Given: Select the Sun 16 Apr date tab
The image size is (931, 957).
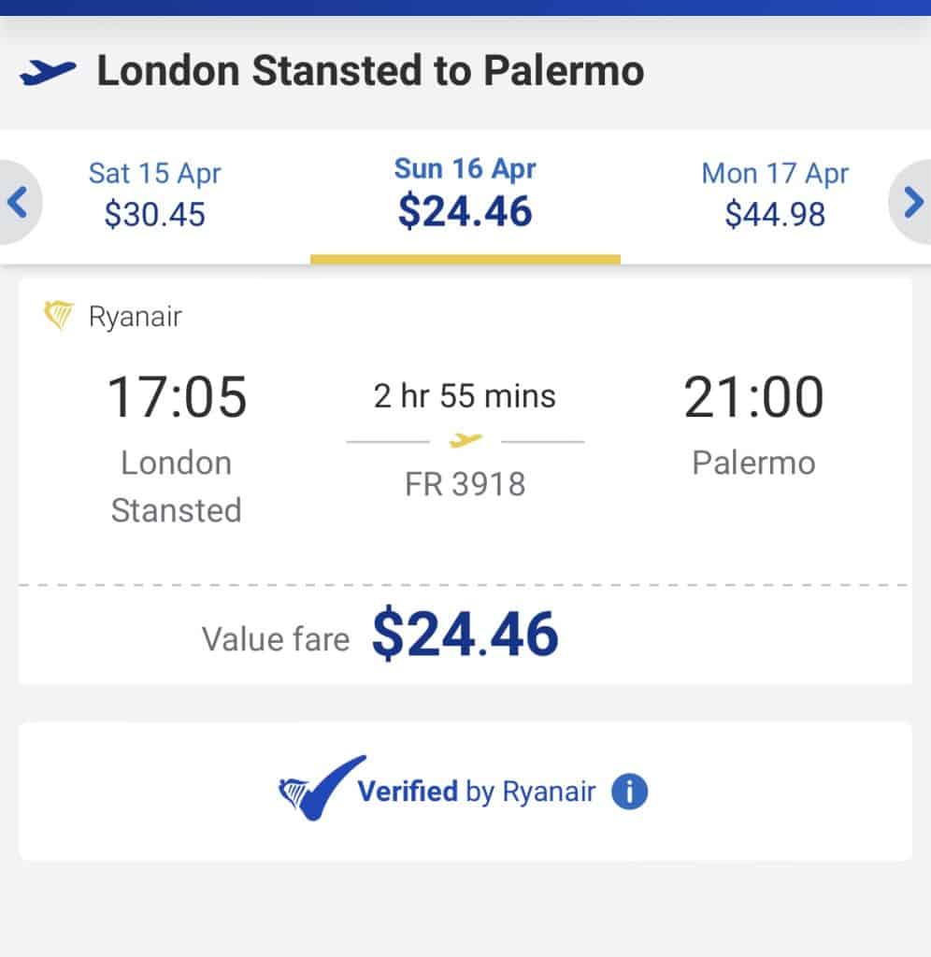Looking at the screenshot, I should pyautogui.click(x=465, y=193).
